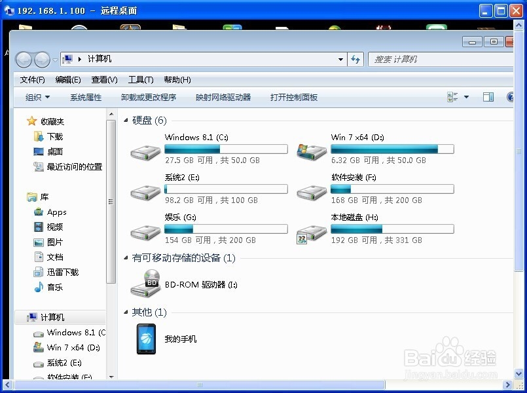Open the 文件(F) menu

[32, 80]
